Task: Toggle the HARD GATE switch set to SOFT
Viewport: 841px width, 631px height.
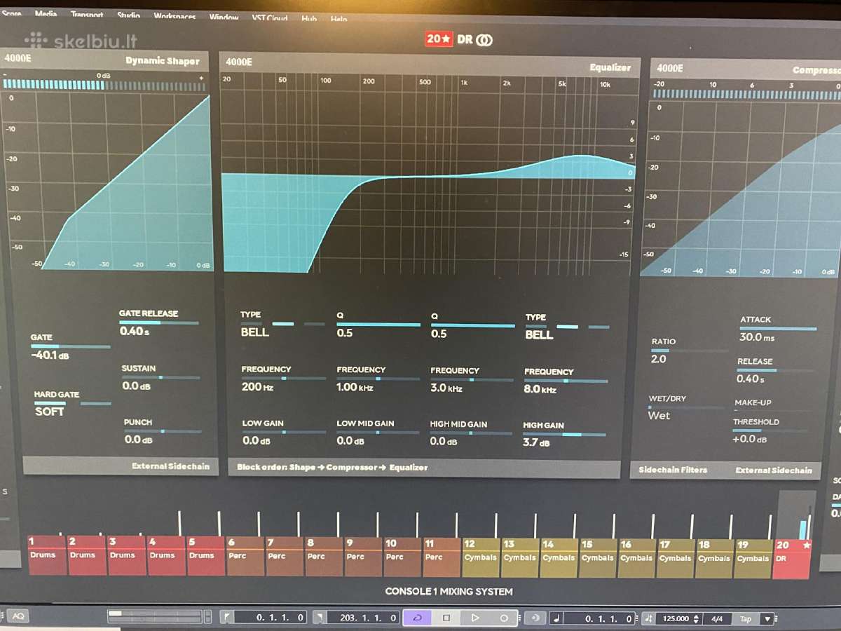Action: [72, 403]
